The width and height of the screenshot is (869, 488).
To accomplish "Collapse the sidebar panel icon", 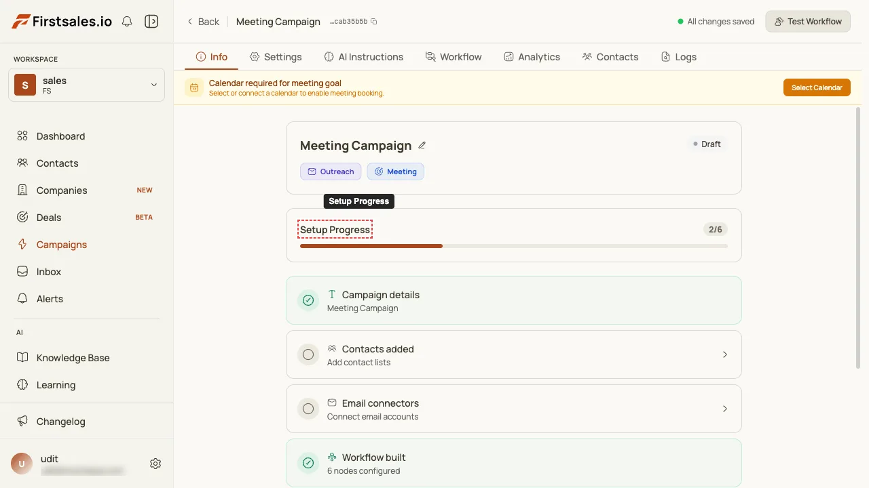I will click(151, 22).
